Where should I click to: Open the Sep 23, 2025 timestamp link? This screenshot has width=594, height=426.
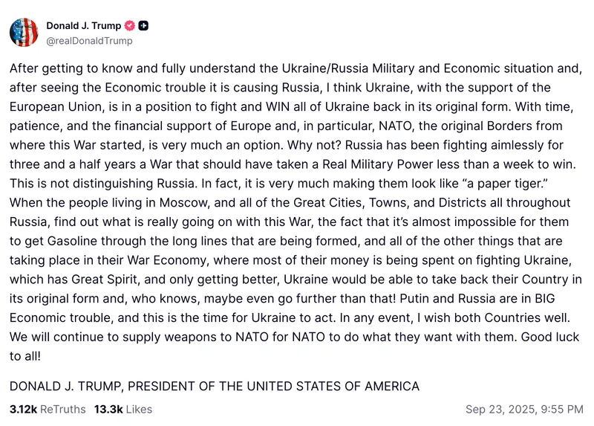click(x=524, y=409)
